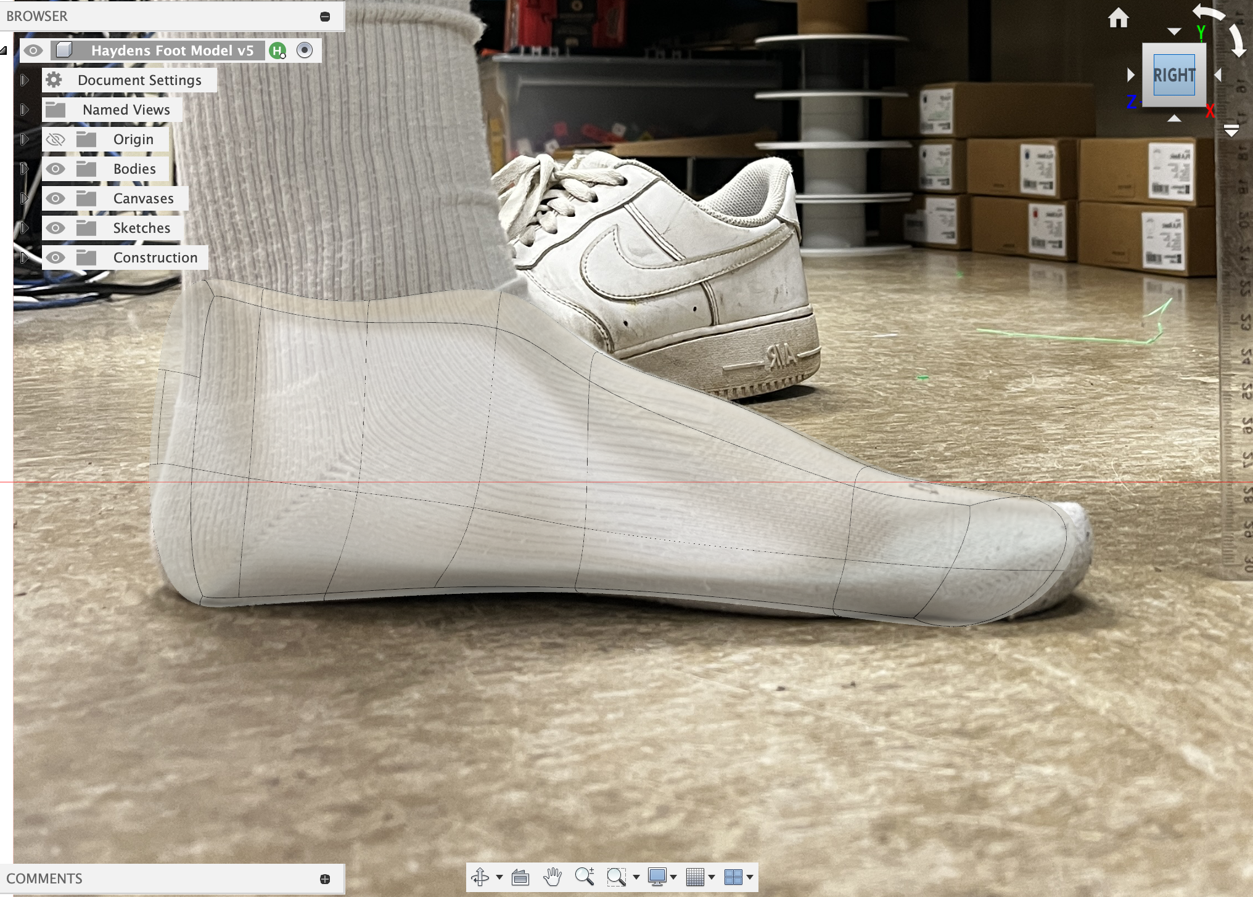
Task: Expand the Viewports dropdown arrow
Action: (750, 877)
